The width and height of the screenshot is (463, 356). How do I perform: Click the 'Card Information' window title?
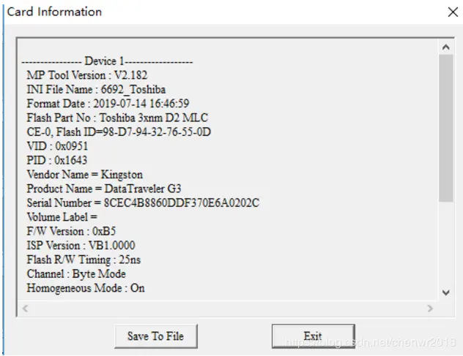coord(54,12)
